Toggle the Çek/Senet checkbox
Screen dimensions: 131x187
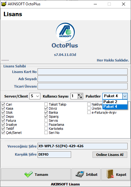[3, 133]
